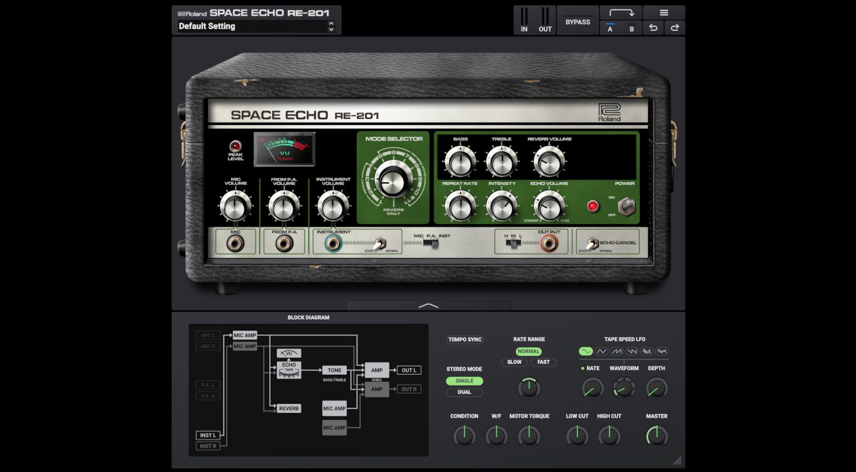Redo the last change
The height and width of the screenshot is (472, 856).
[x=674, y=28]
